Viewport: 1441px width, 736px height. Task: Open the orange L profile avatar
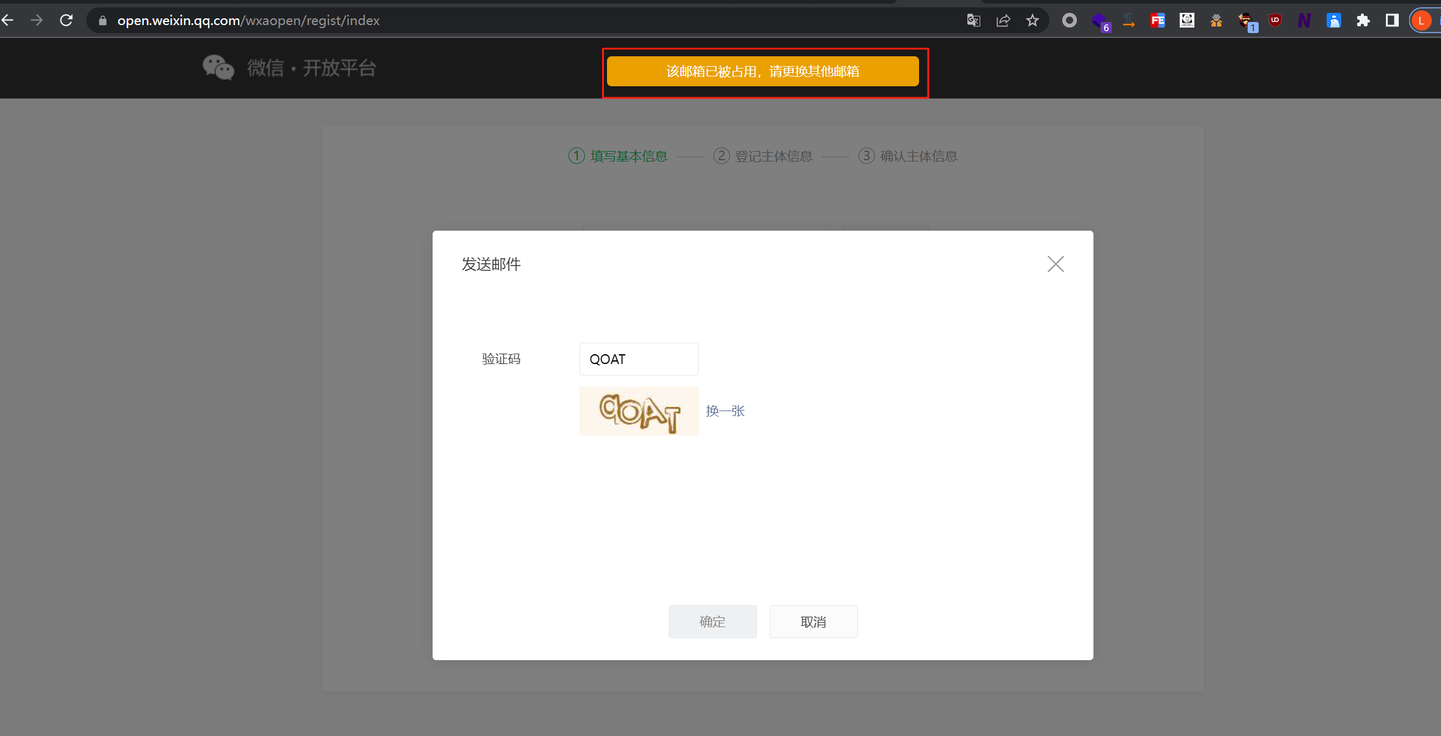click(x=1421, y=21)
